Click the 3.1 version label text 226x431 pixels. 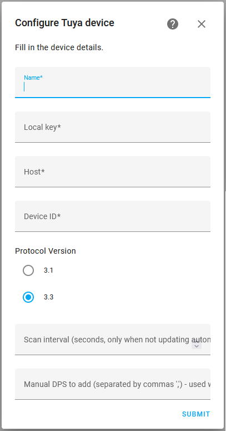pos(48,270)
